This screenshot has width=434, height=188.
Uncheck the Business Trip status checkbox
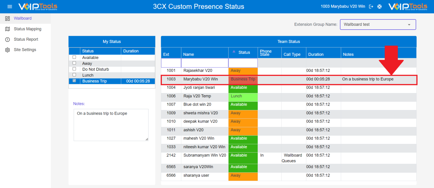[x=74, y=81]
